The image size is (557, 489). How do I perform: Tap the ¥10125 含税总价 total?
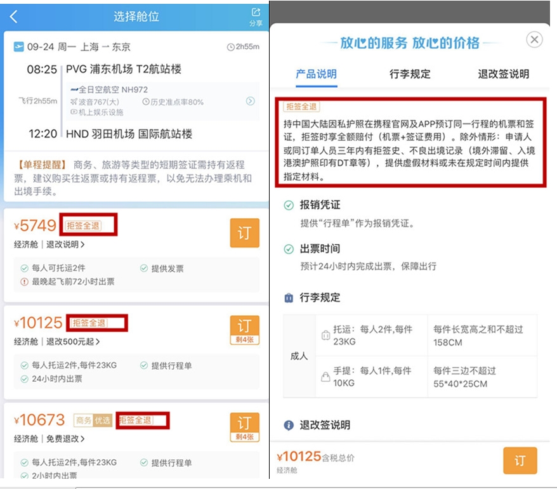(x=315, y=457)
